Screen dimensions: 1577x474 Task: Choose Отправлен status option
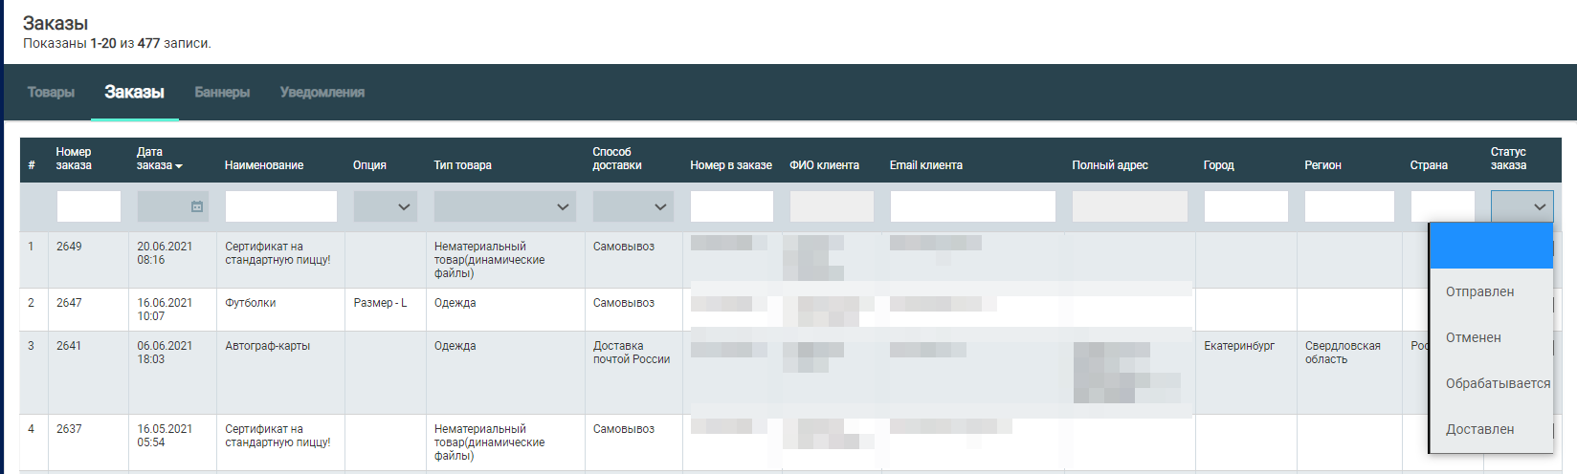click(x=1479, y=291)
